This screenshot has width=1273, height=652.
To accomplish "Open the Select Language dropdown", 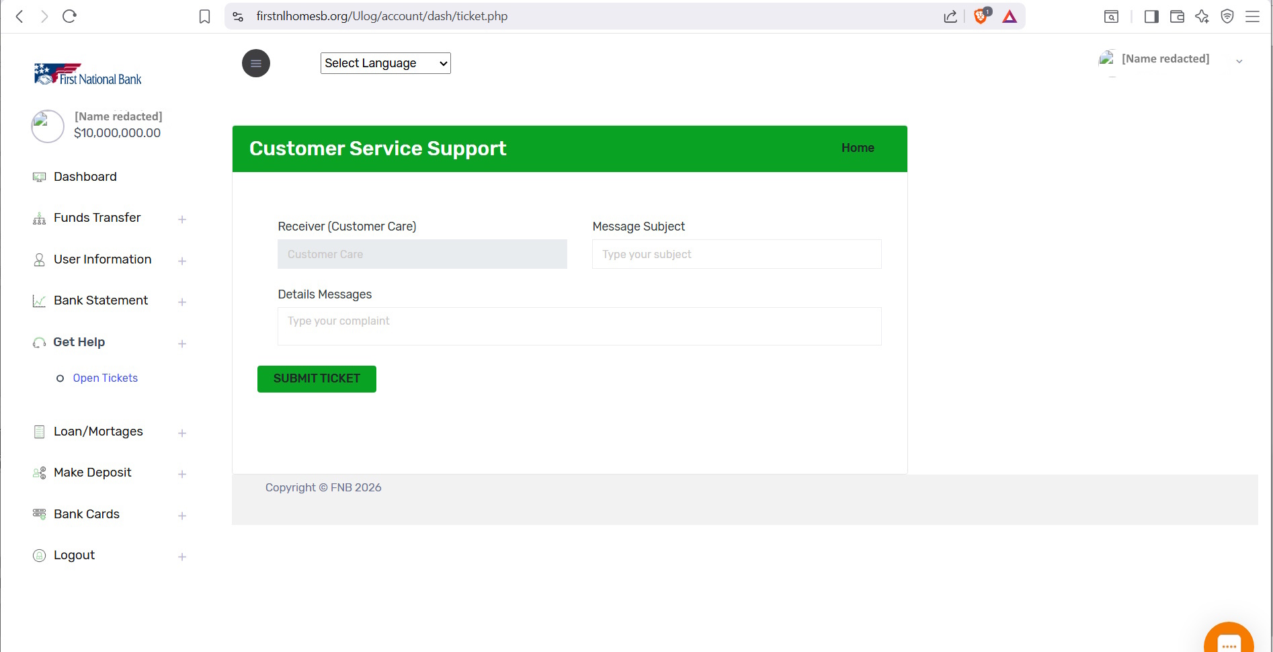I will click(x=385, y=63).
